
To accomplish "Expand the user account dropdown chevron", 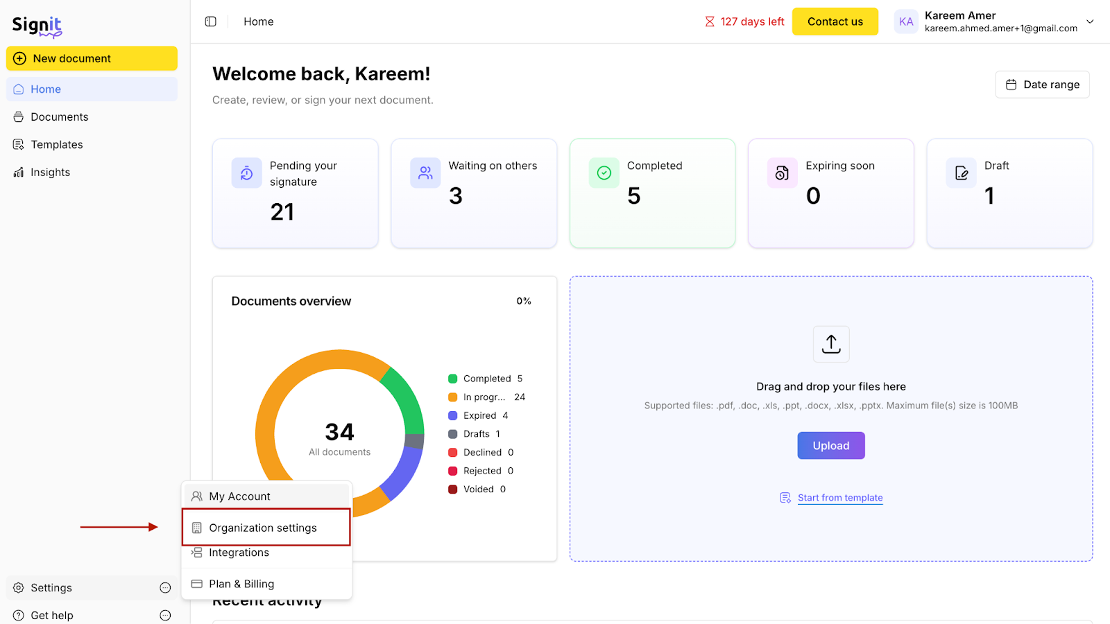I will [x=1090, y=21].
